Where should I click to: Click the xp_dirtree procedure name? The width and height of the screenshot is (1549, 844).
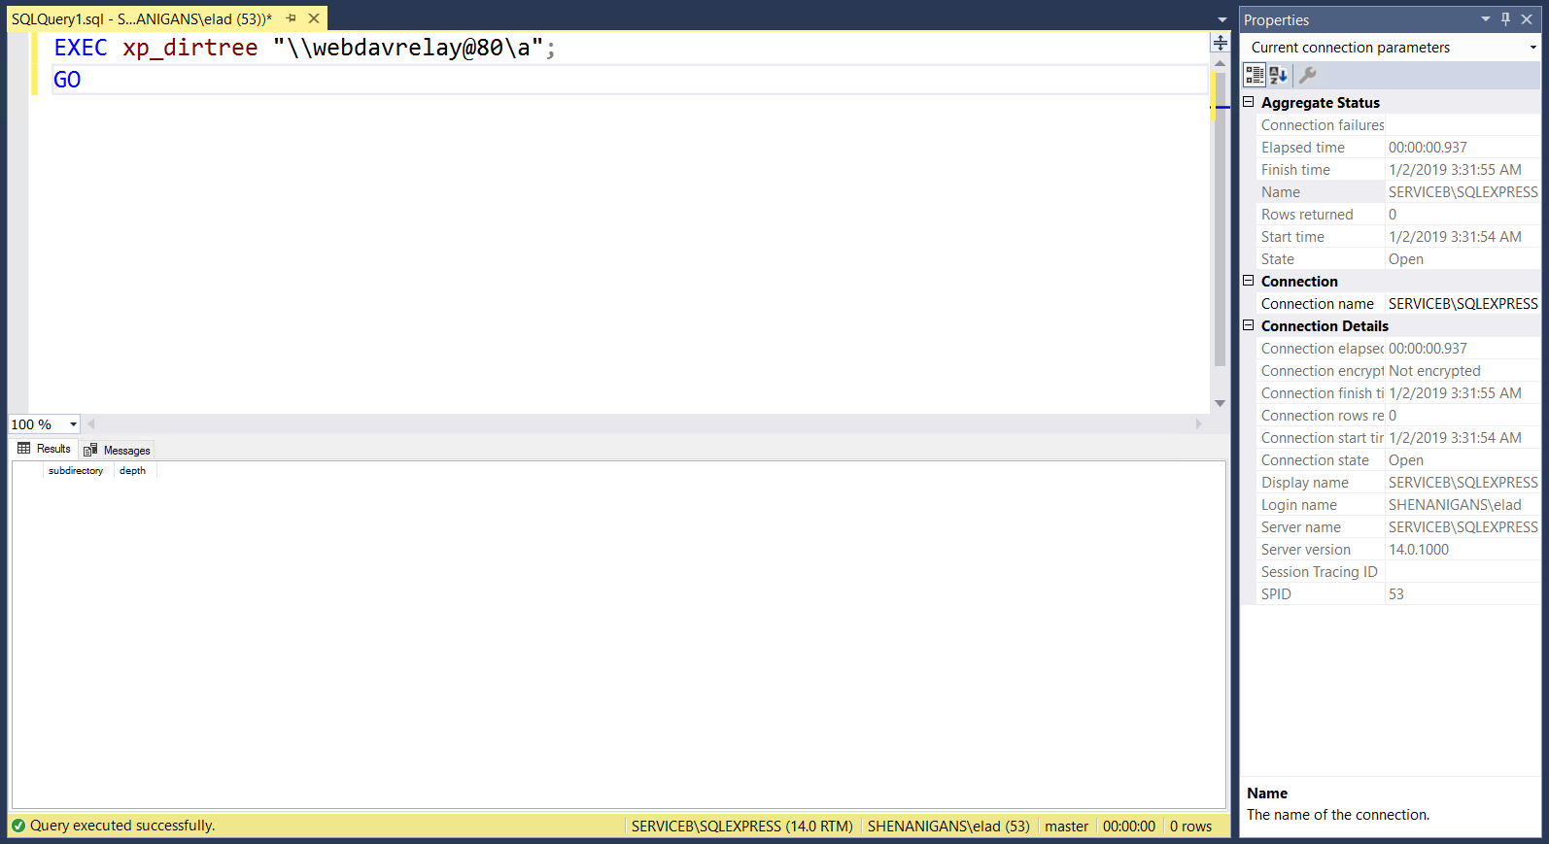click(x=190, y=48)
